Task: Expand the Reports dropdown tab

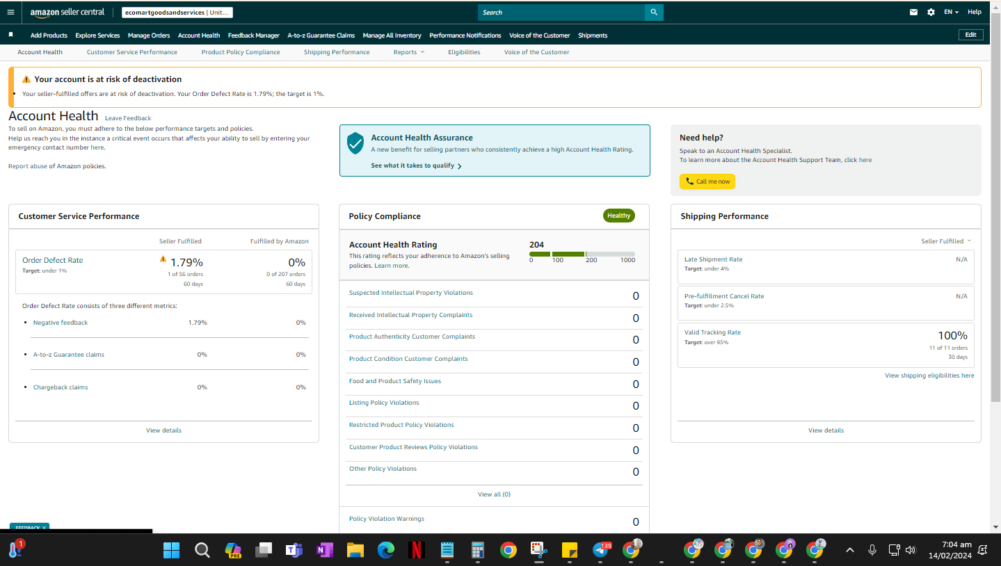Action: click(x=408, y=52)
